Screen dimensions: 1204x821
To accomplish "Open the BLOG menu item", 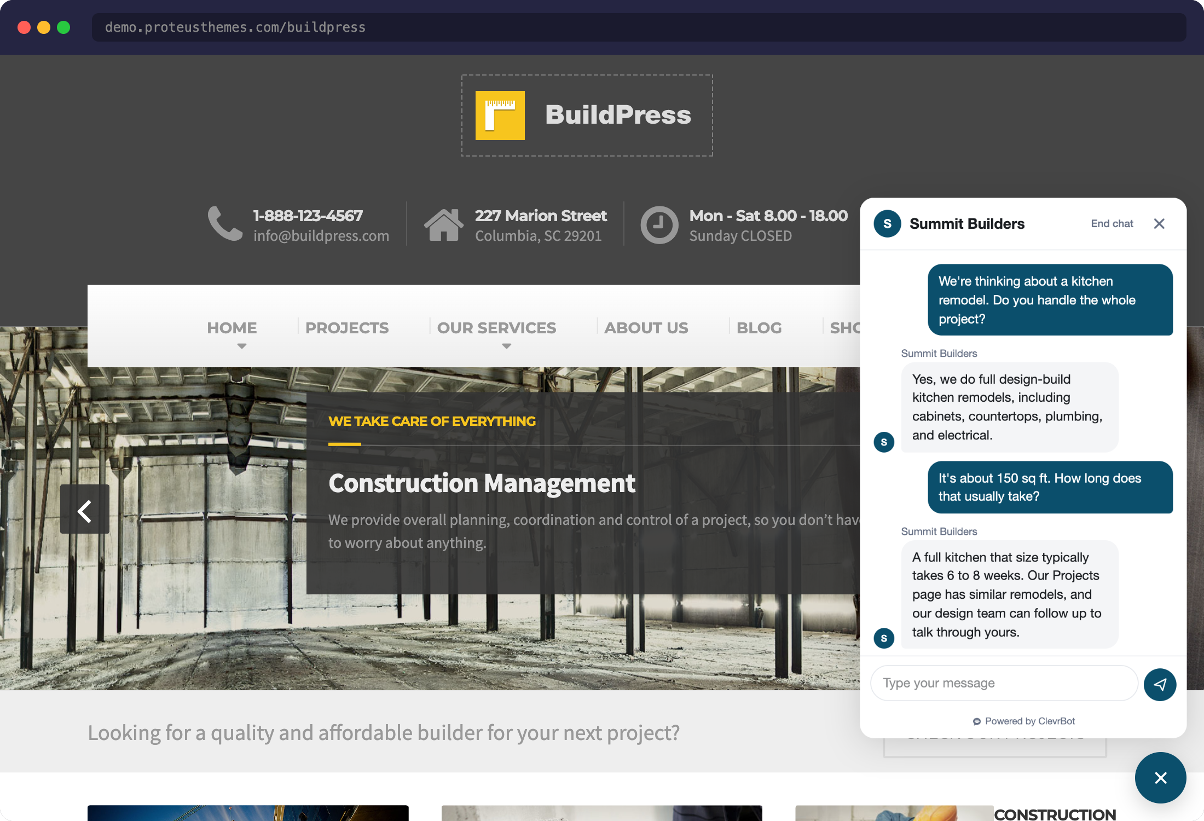I will pos(759,328).
